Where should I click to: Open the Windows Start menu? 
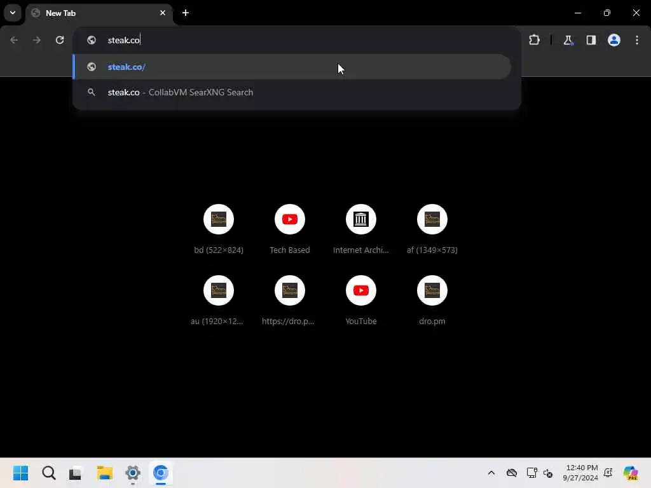click(21, 473)
